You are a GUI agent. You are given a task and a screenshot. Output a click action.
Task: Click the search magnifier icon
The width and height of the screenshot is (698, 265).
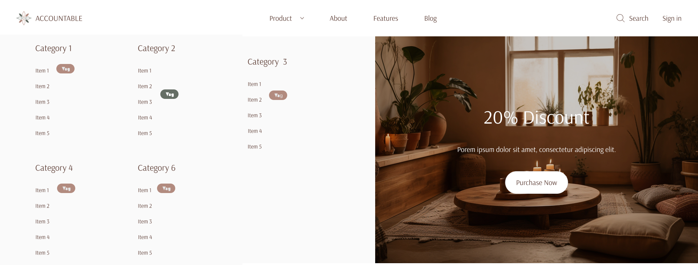tap(620, 18)
